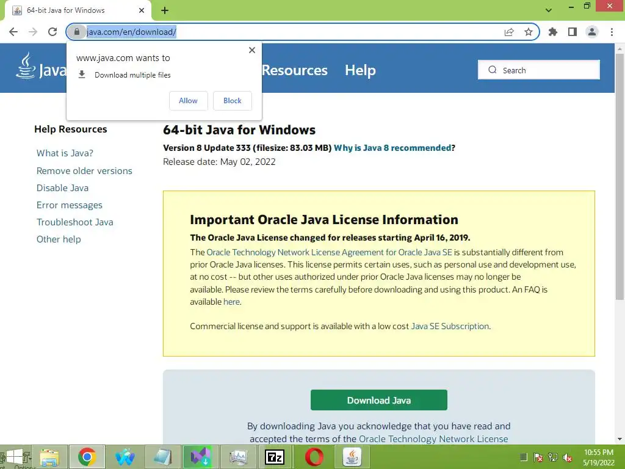Open the Chrome three-dot menu
This screenshot has width=625, height=469.
coord(612,32)
